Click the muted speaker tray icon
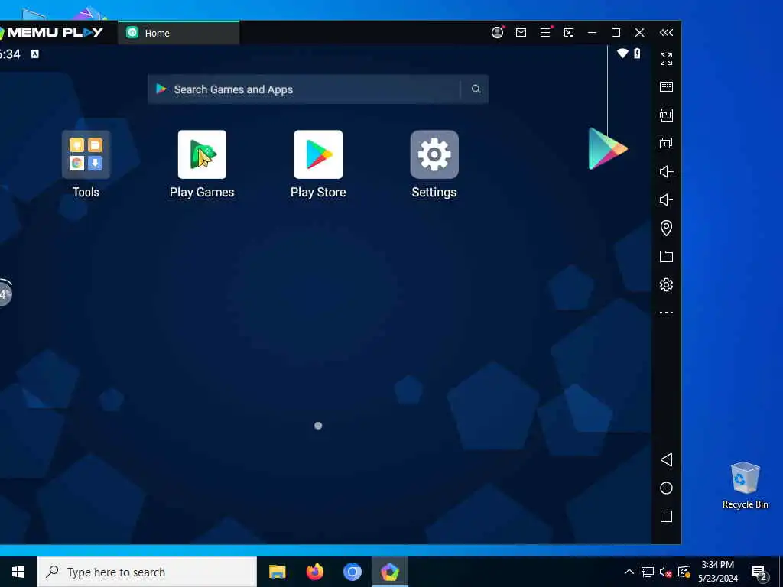The width and height of the screenshot is (783, 587). click(x=665, y=572)
